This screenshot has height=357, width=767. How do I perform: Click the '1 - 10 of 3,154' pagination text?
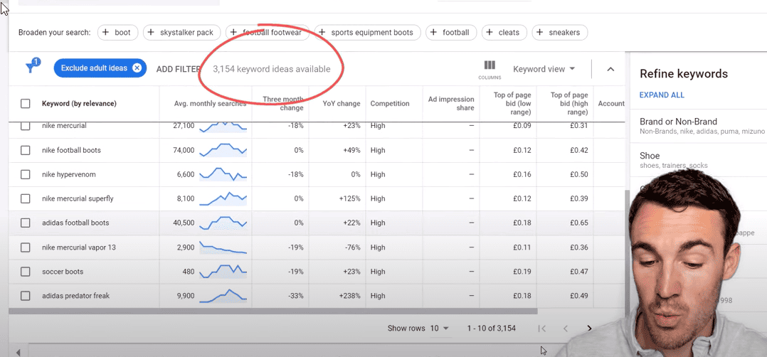pyautogui.click(x=491, y=328)
